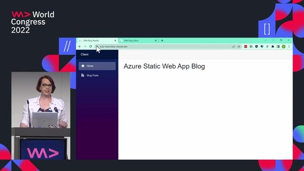Close the browser window
This screenshot has width=304, height=171.
point(289,40)
